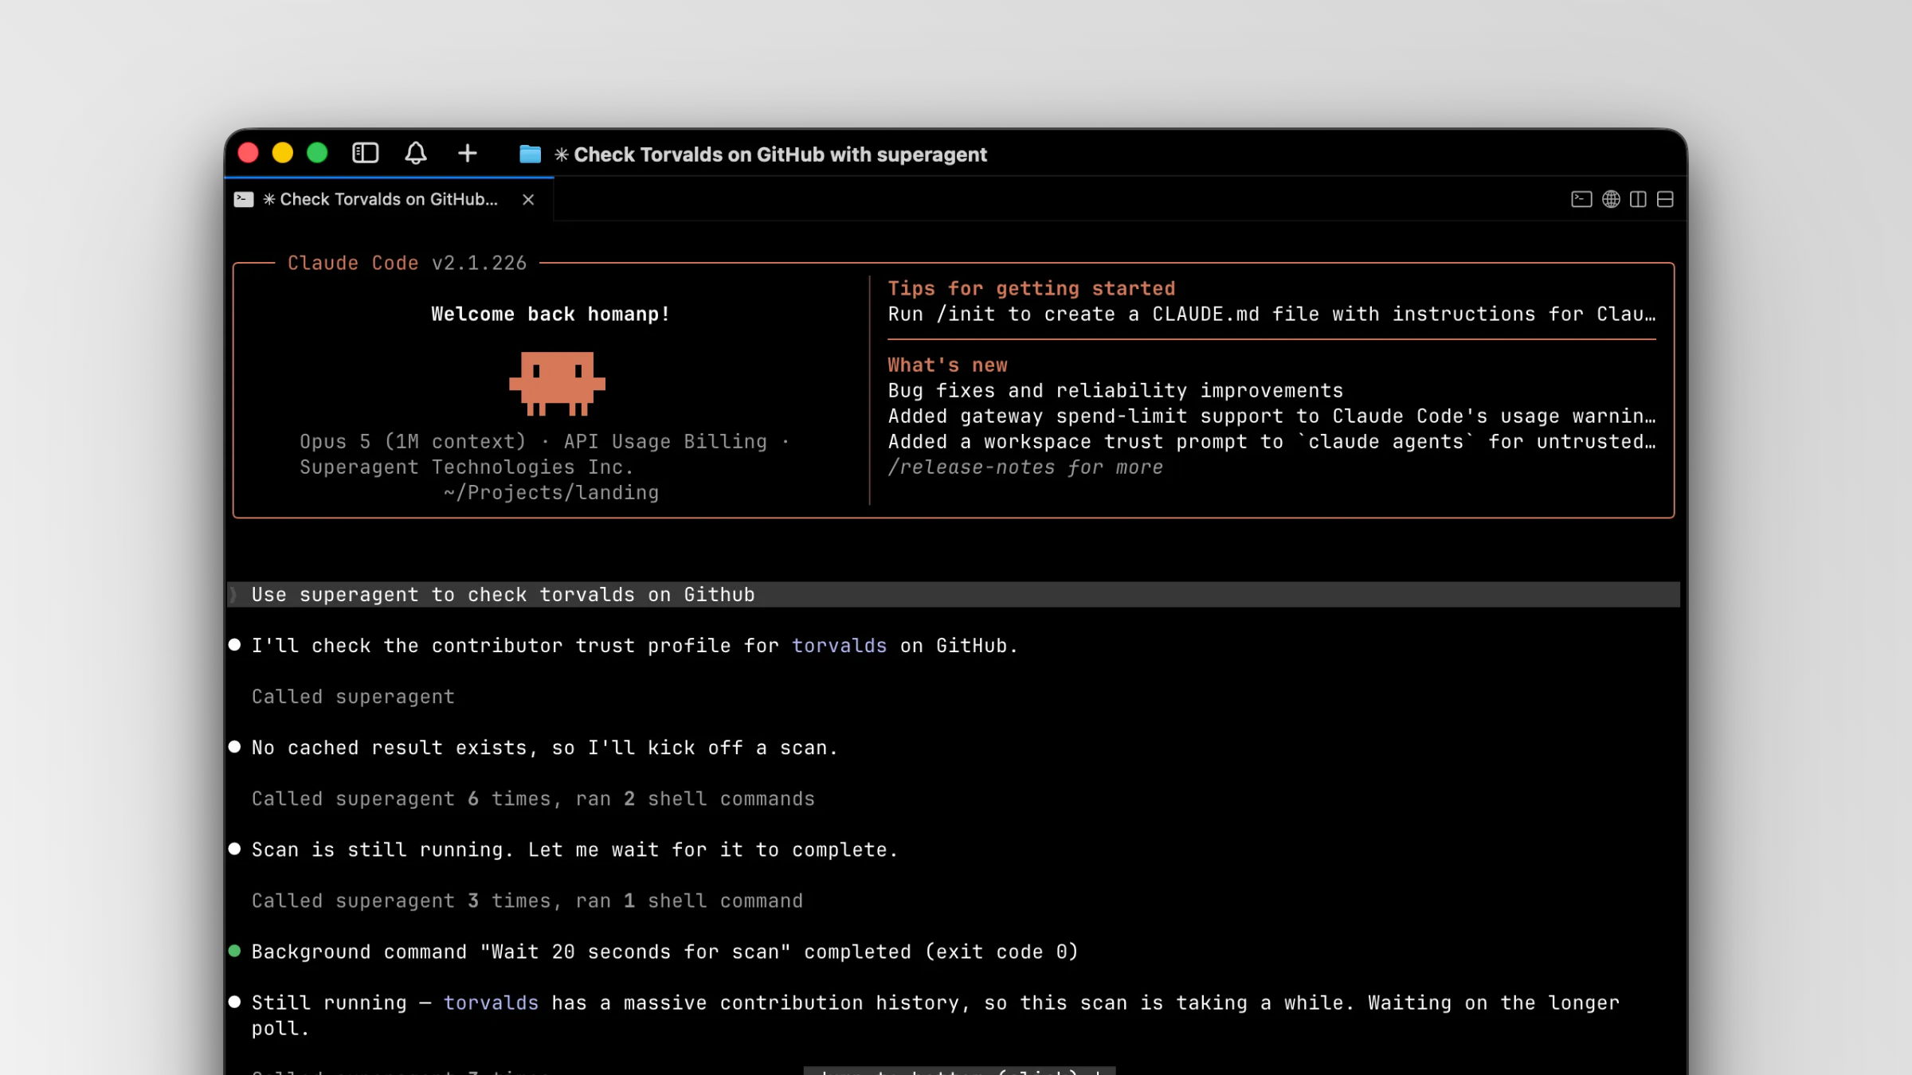Image resolution: width=1912 pixels, height=1075 pixels.
Task: Click the Claude Code v2.1.226 header
Action: [x=407, y=263]
